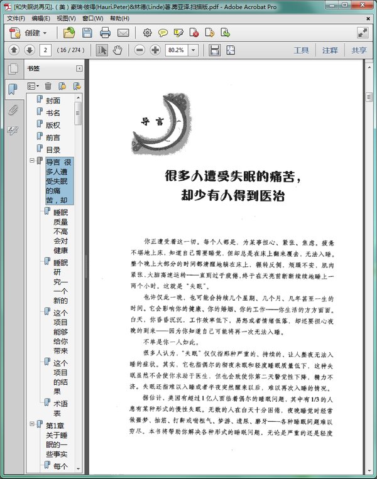This screenshot has width=377, height=479.
Task: Click the zoom percentage field 80.2%
Action: [177, 50]
